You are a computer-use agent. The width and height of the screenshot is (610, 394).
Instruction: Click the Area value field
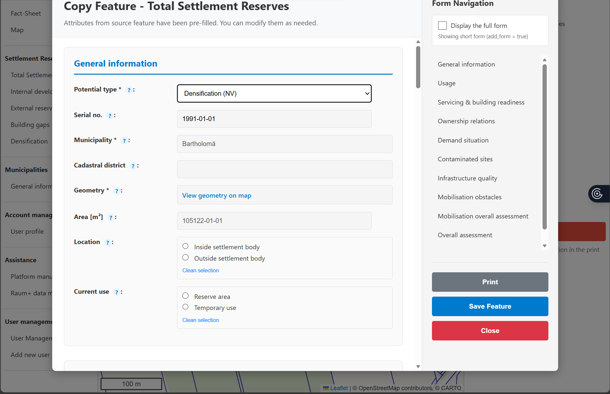[274, 221]
